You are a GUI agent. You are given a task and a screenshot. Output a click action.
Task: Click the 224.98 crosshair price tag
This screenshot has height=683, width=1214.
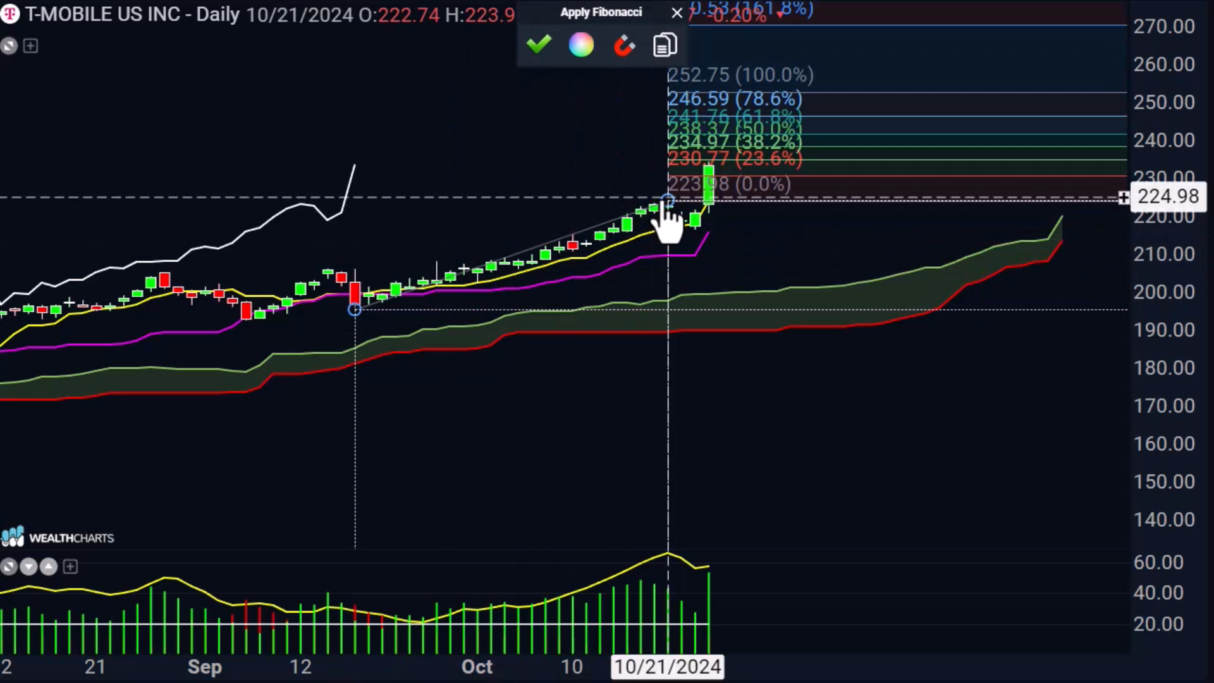(x=1168, y=197)
